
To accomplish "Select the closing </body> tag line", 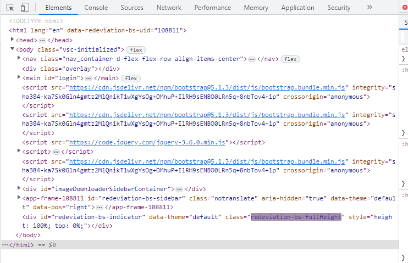I will tap(28, 235).
